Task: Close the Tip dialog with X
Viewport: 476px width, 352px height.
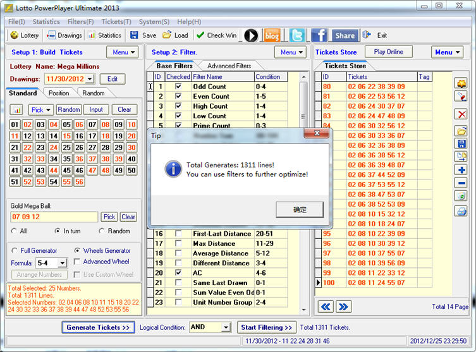Action: [x=317, y=133]
